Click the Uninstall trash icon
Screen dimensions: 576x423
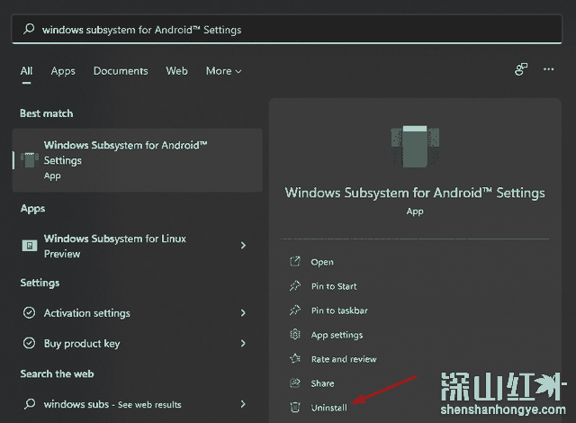pyautogui.click(x=295, y=407)
